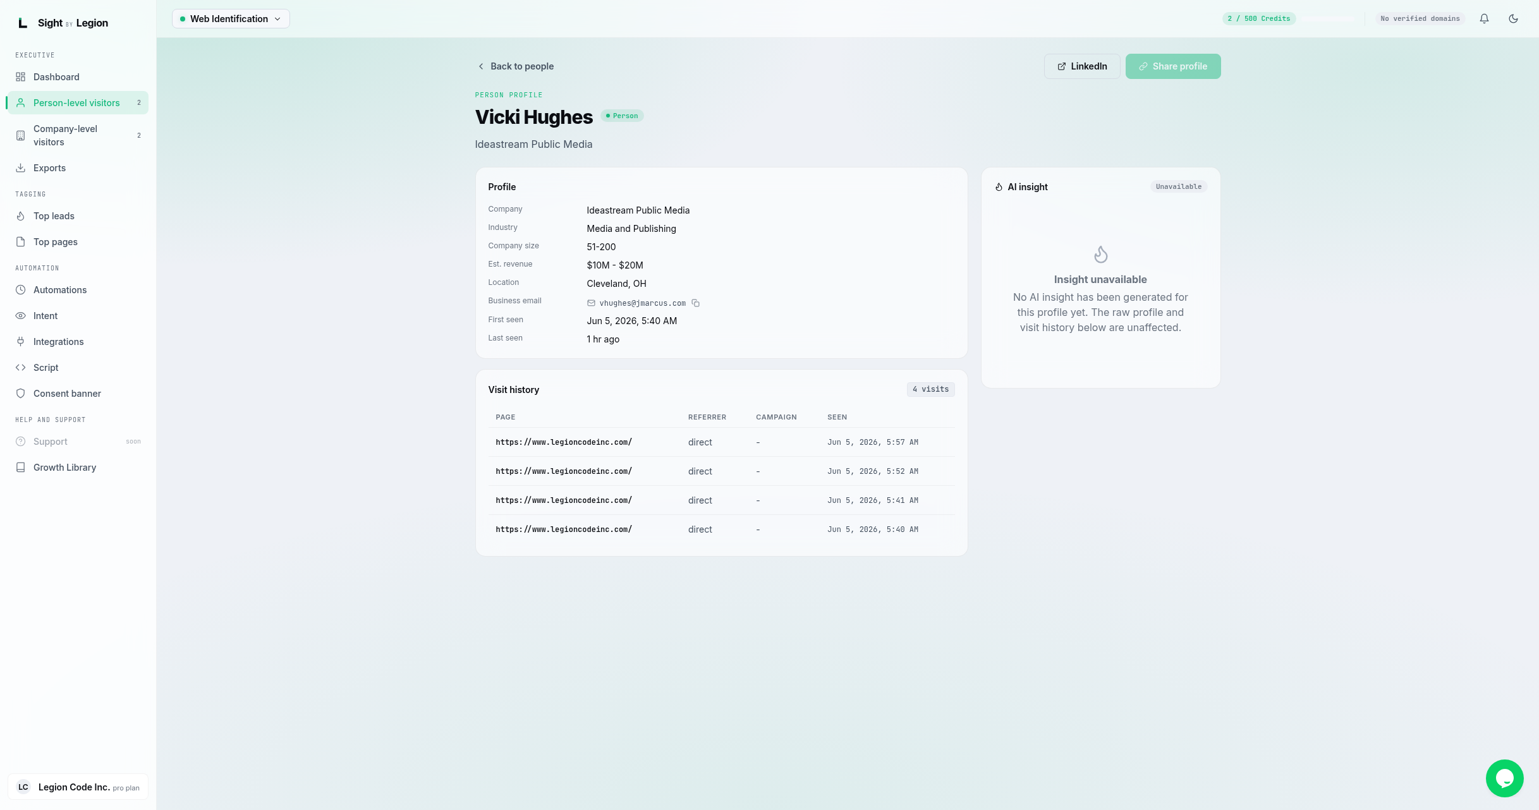
Task: Click the vhughes@jmarcus.com email text
Action: point(642,303)
